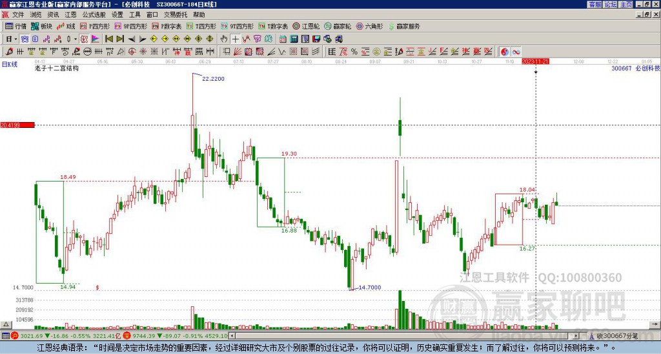Image resolution: width=661 pixels, height=354 pixels.
Task: Expand the candlestick style dropdown arrow
Action: (x=76, y=39)
